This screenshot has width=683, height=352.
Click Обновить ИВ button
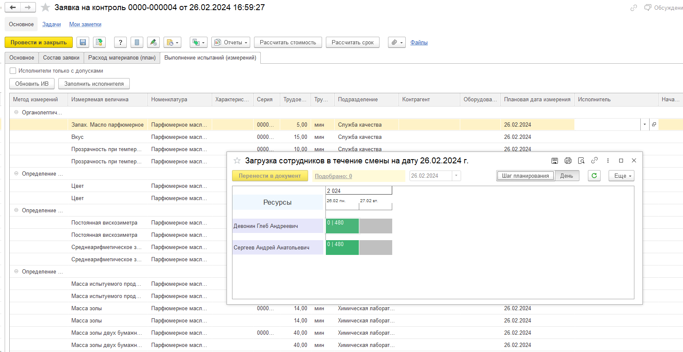click(32, 84)
